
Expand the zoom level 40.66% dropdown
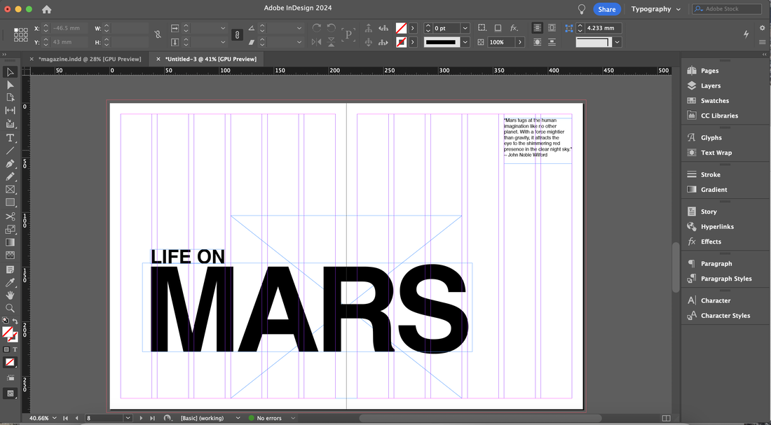(54, 418)
